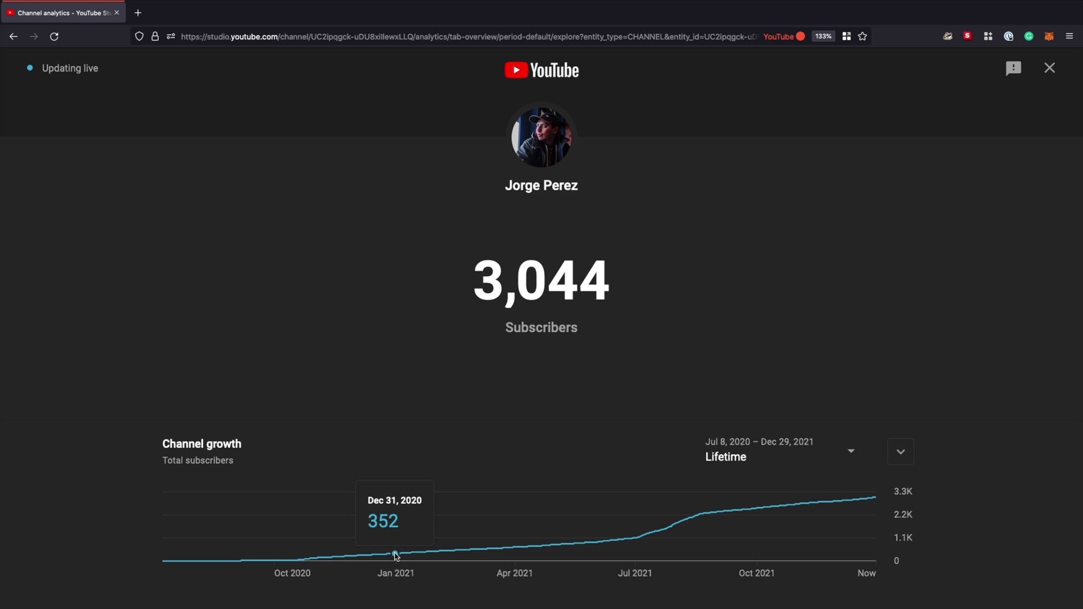Image resolution: width=1083 pixels, height=609 pixels.
Task: Click the green Grammarly extension icon
Action: pos(1029,36)
